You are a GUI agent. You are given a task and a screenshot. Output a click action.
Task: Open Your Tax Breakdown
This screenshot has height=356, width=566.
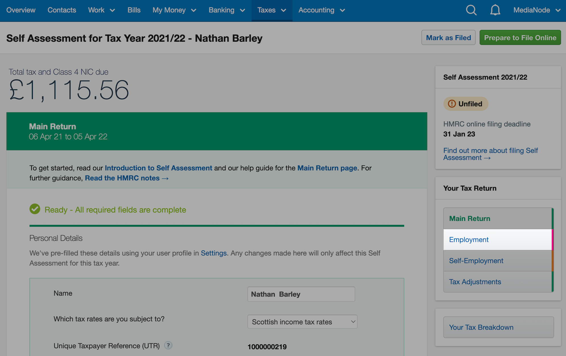[498, 327]
